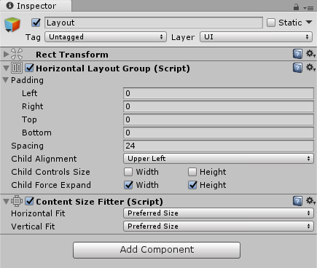This screenshot has height=268, width=317.
Task: Open Horizontal Layout Group help icon
Action: [x=297, y=68]
